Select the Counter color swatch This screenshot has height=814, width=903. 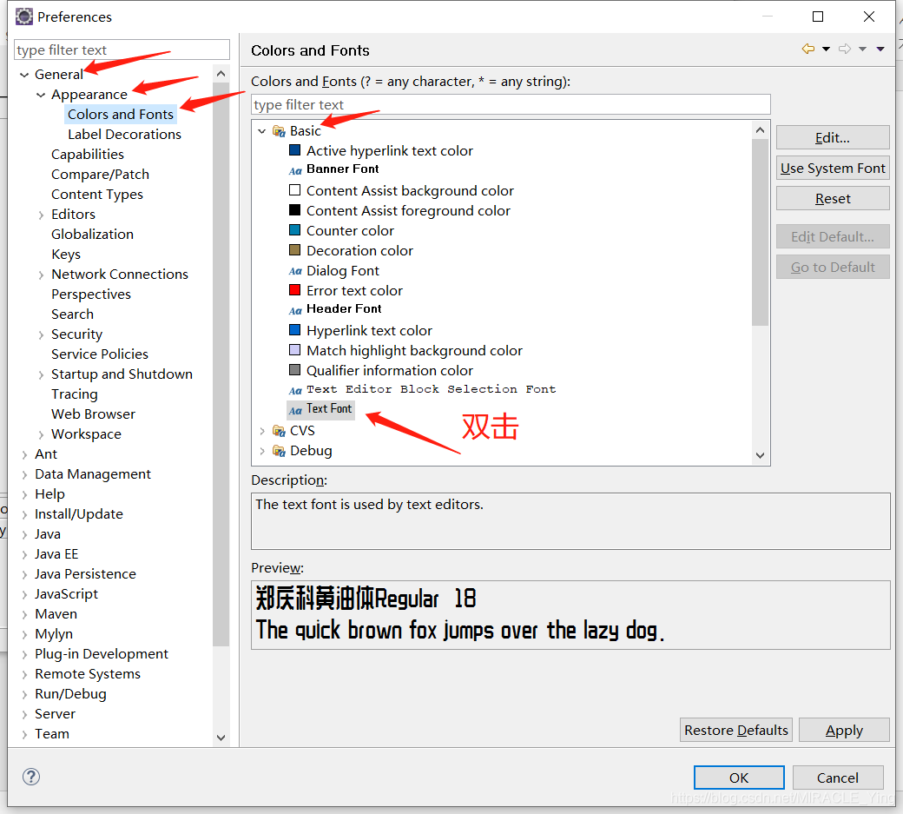point(295,230)
